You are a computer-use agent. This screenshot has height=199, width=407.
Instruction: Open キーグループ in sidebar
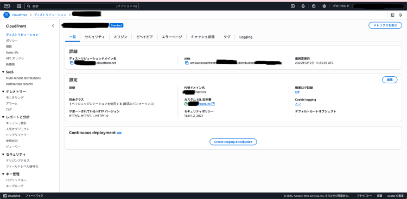[x=15, y=186]
